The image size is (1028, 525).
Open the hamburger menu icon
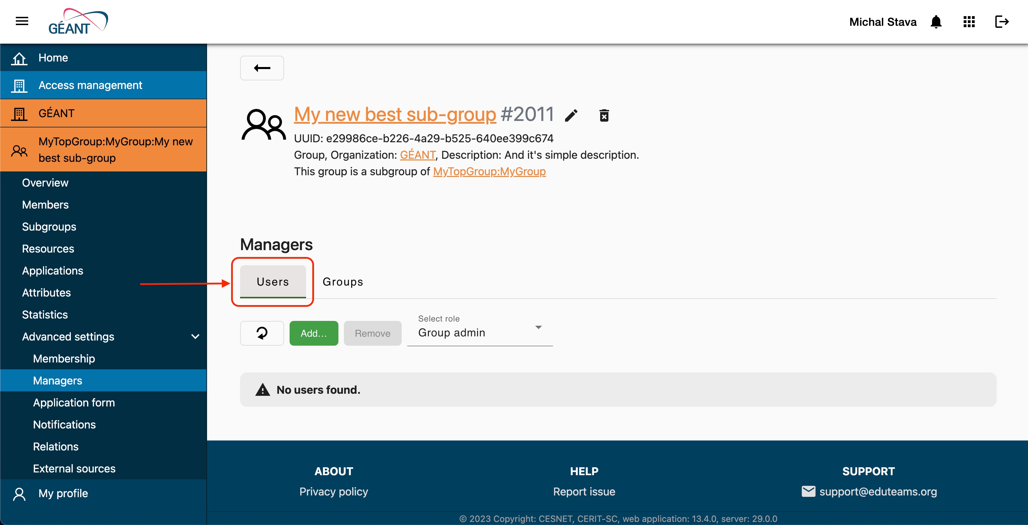click(x=22, y=21)
